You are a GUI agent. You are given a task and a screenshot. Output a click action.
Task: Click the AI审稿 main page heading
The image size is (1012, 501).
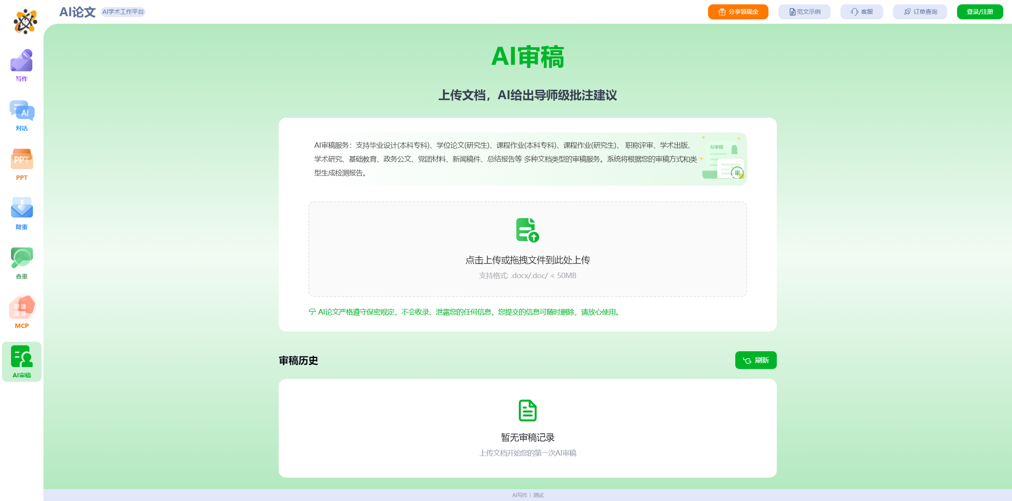click(527, 57)
